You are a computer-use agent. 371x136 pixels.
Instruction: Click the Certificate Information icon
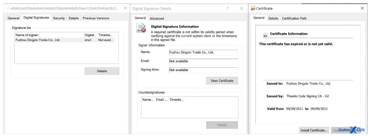click(x=266, y=35)
